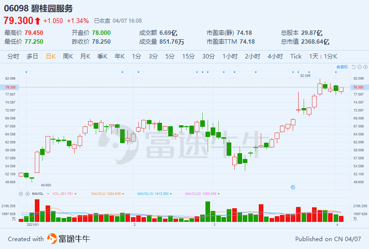Click the blue E event marker on the chart

coord(293,187)
